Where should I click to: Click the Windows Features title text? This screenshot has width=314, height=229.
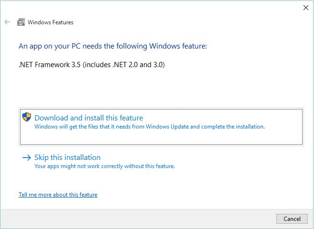51,22
